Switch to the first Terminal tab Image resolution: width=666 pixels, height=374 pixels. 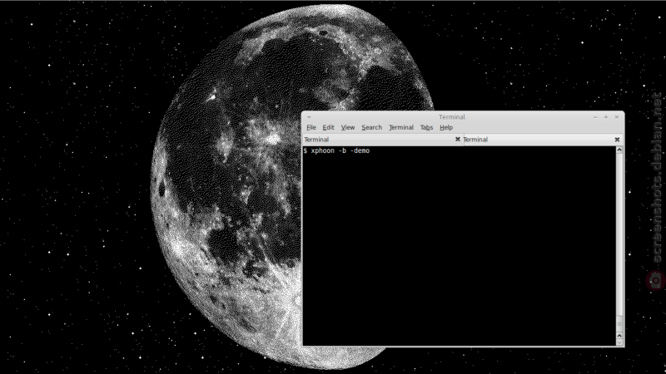(382, 140)
